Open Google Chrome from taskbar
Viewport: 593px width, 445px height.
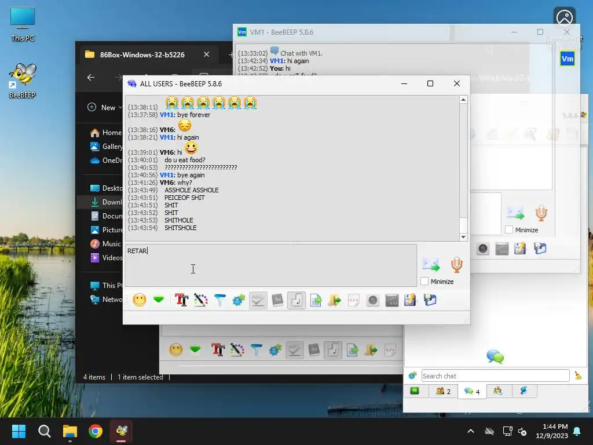tap(96, 431)
